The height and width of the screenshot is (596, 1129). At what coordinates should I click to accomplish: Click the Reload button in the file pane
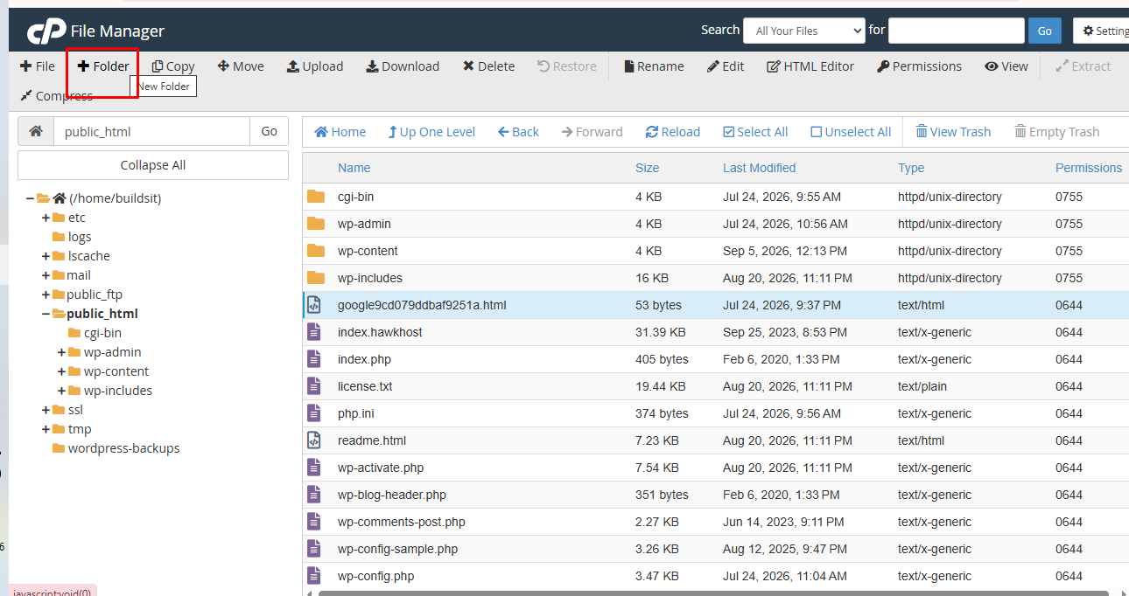(x=673, y=132)
